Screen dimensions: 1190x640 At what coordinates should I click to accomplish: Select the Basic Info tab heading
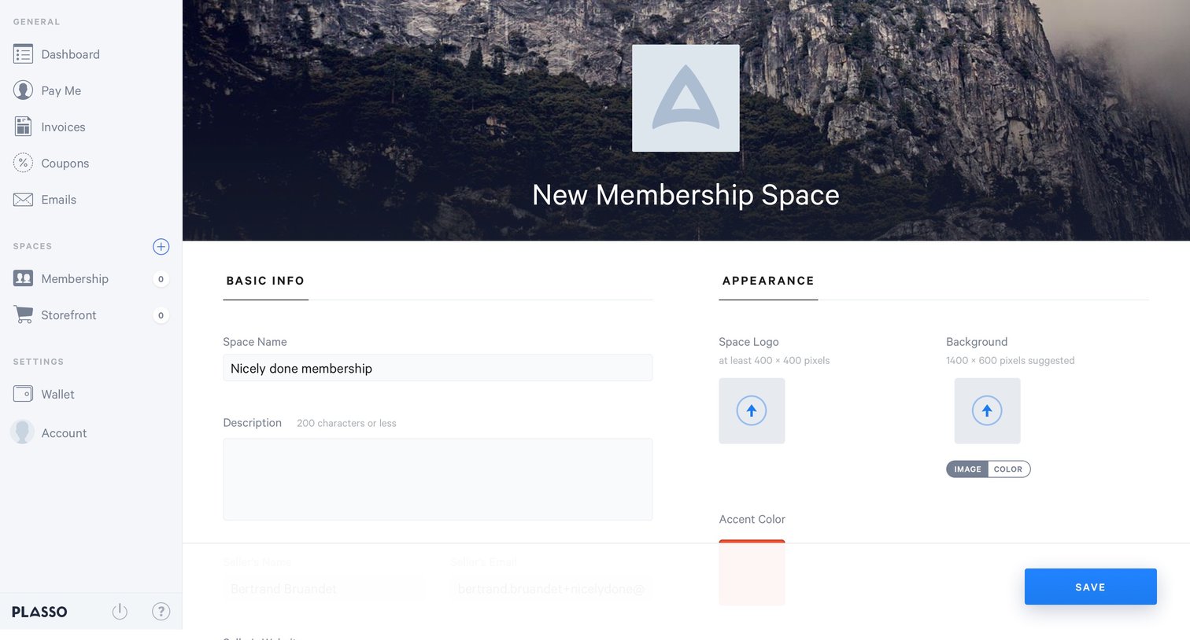[x=265, y=281]
